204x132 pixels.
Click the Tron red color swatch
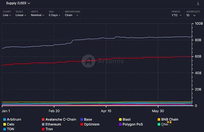pyautogui.click(x=43, y=129)
